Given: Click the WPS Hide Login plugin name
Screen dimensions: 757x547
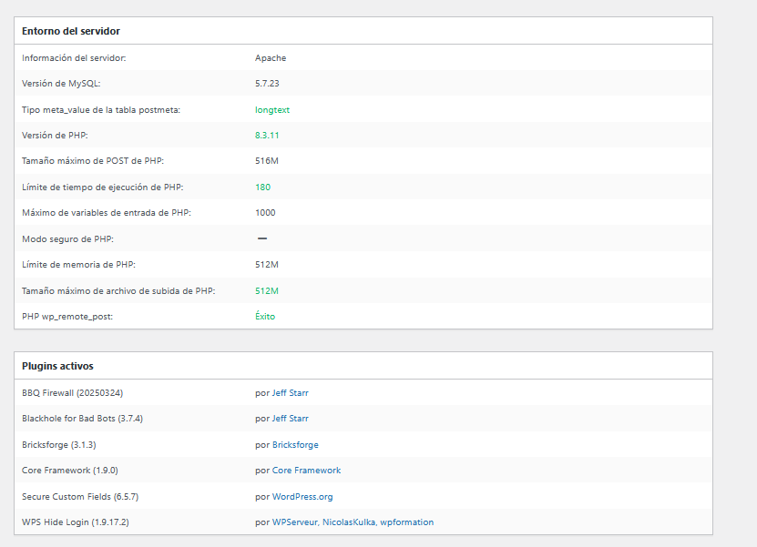Looking at the screenshot, I should (76, 522).
